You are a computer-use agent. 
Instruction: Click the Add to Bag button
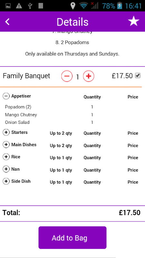pyautogui.click(x=72, y=238)
